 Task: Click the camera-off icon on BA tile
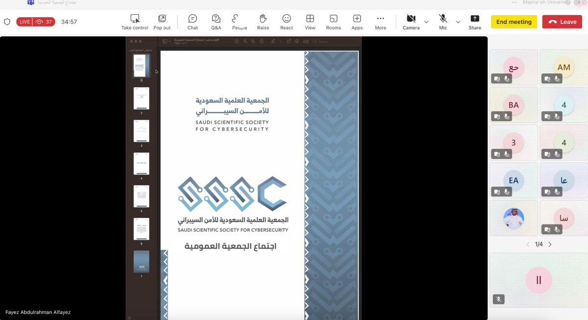[497, 116]
